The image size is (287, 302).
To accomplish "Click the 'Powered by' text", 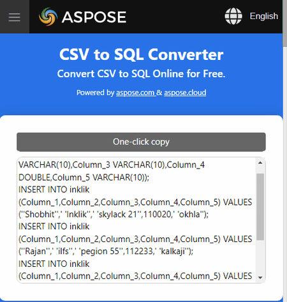I will tap(96, 93).
